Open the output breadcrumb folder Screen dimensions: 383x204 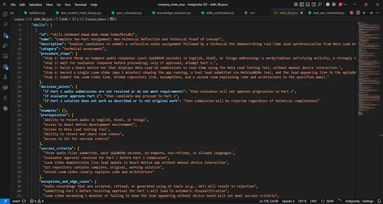19,19
